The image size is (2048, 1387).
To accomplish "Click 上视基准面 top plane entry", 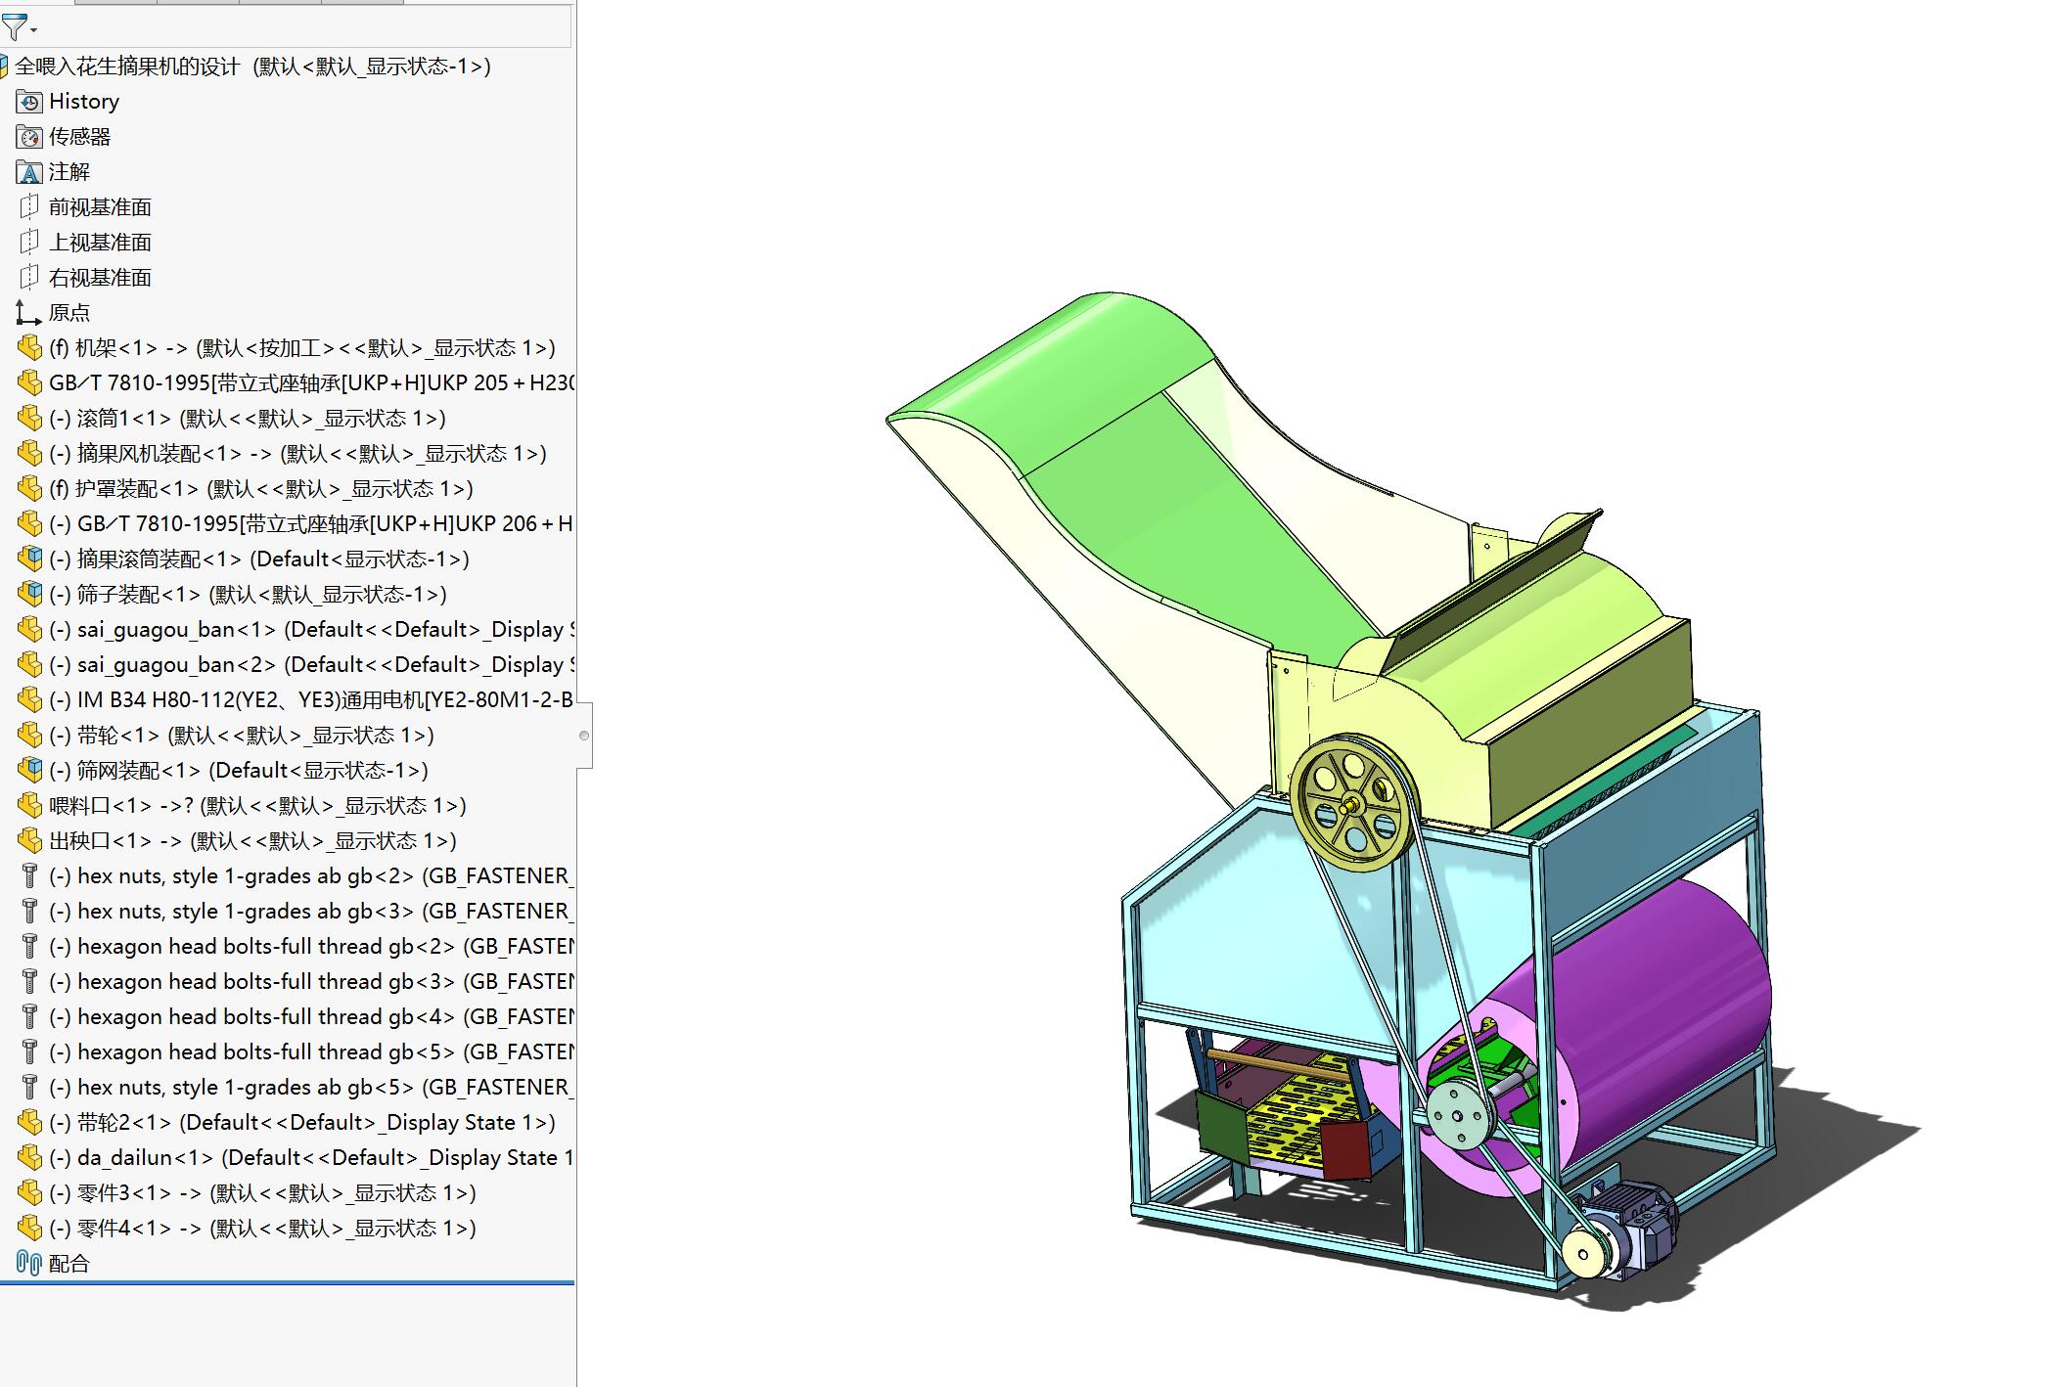I will pos(100,243).
